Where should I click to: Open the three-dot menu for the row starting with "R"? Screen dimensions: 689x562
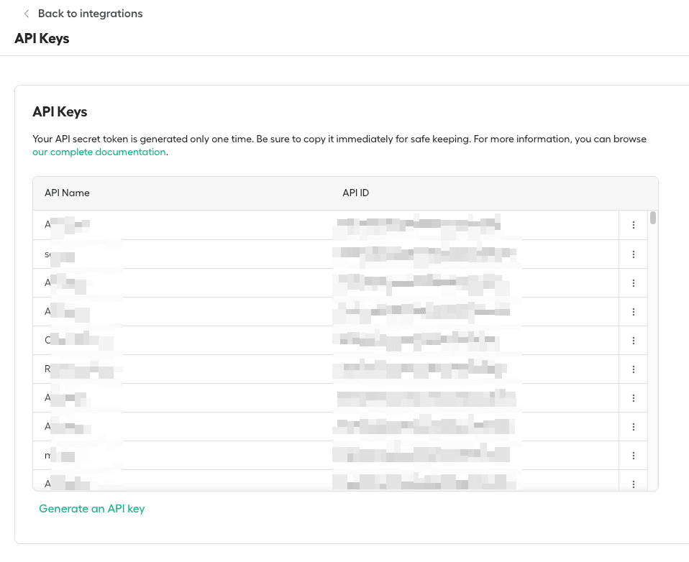pyautogui.click(x=634, y=369)
